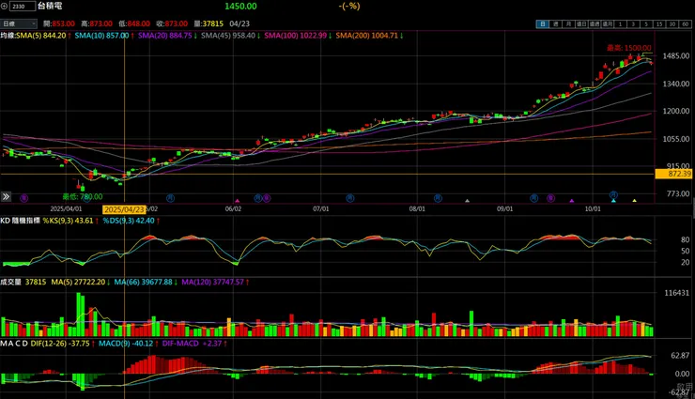Click the DIF-MACD +2.37 label

point(194,344)
